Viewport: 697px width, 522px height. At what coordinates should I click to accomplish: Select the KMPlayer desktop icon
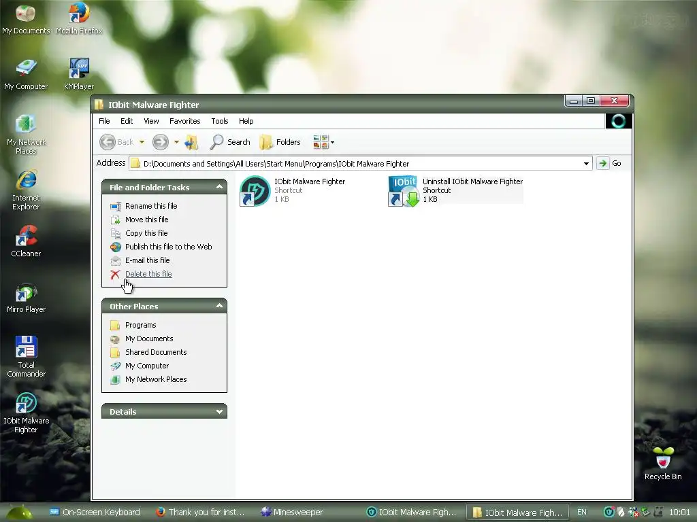click(x=79, y=75)
